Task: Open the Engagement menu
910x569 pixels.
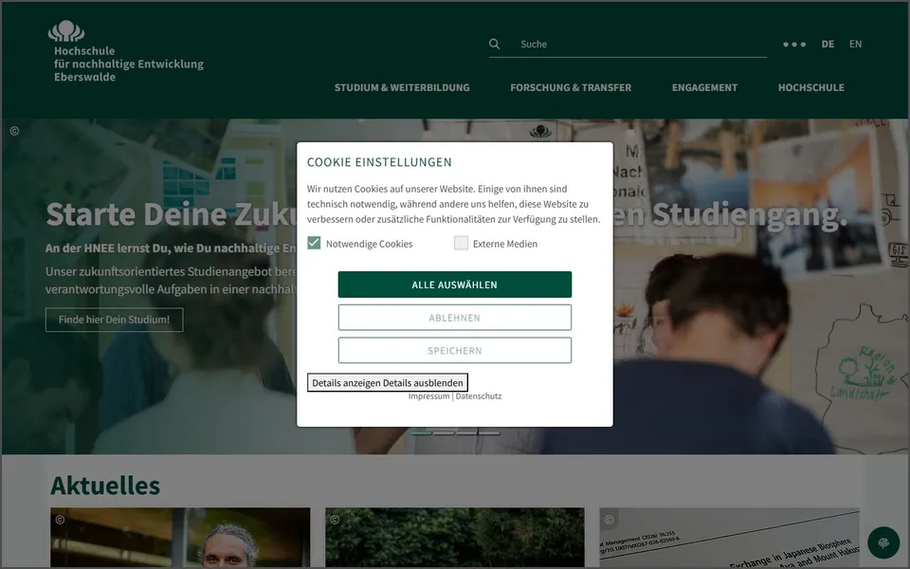Action: (704, 87)
